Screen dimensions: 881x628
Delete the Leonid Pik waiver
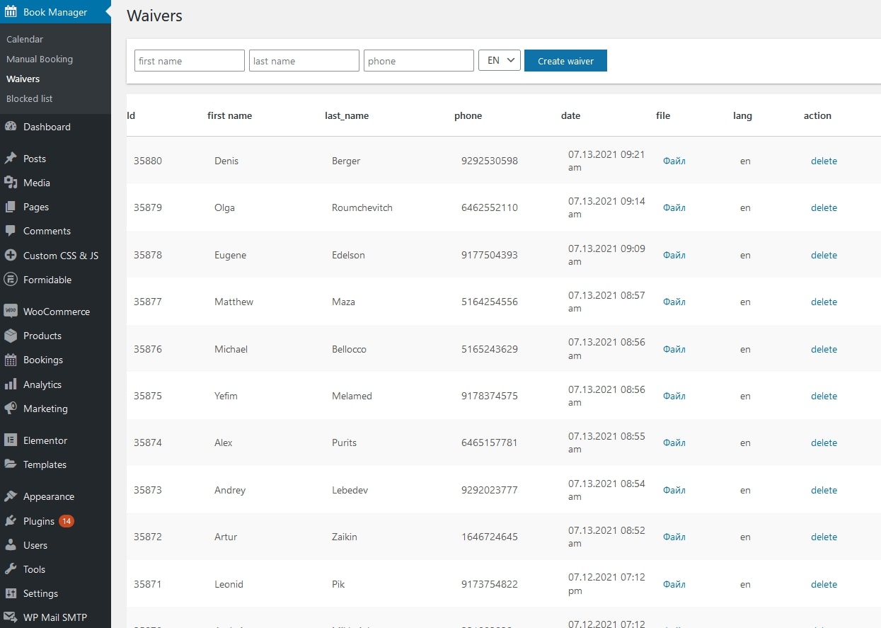coord(824,584)
